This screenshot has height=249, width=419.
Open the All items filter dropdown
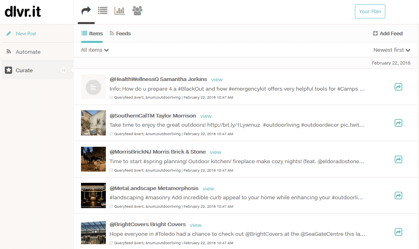(x=95, y=50)
